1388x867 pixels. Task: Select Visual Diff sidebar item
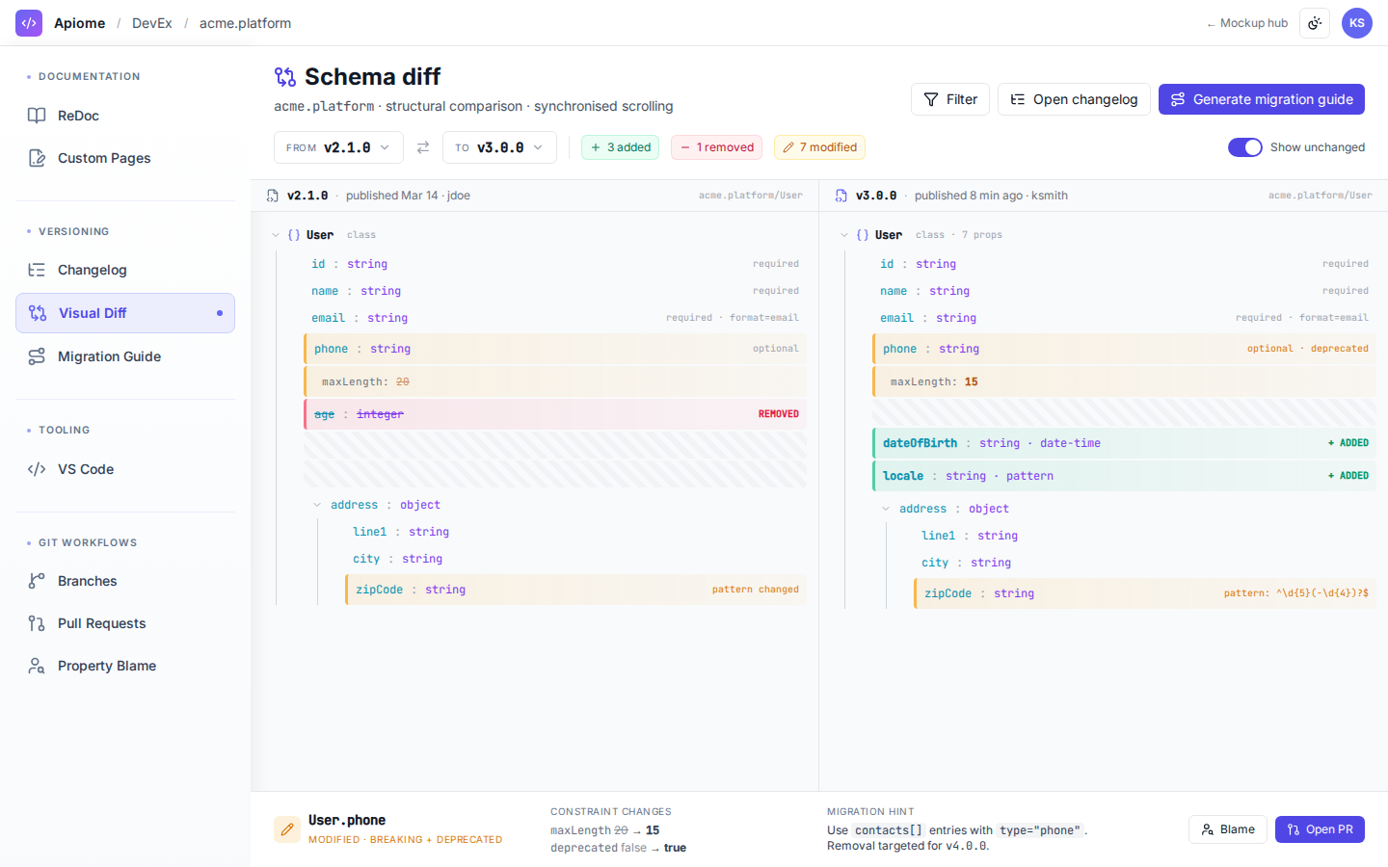click(125, 313)
